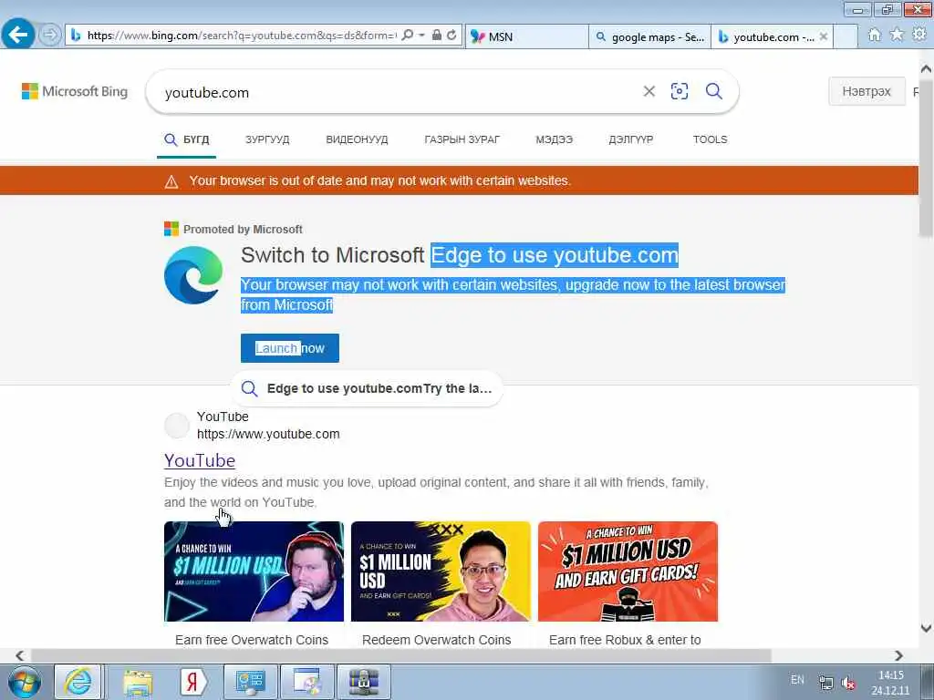Click the Switch to Microsoft Edge headline
Image resolution: width=934 pixels, height=700 pixels.
(460, 255)
